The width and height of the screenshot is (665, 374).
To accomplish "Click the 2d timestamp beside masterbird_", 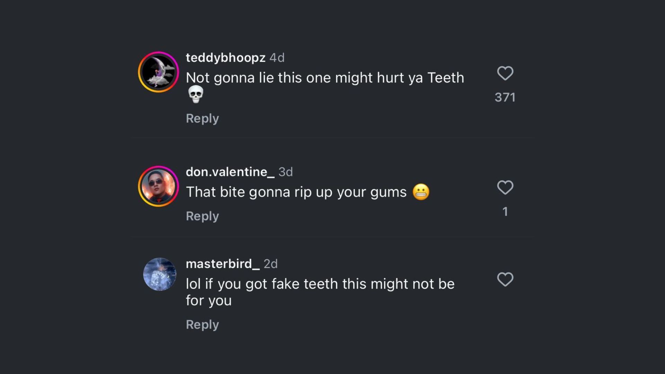I will click(271, 264).
